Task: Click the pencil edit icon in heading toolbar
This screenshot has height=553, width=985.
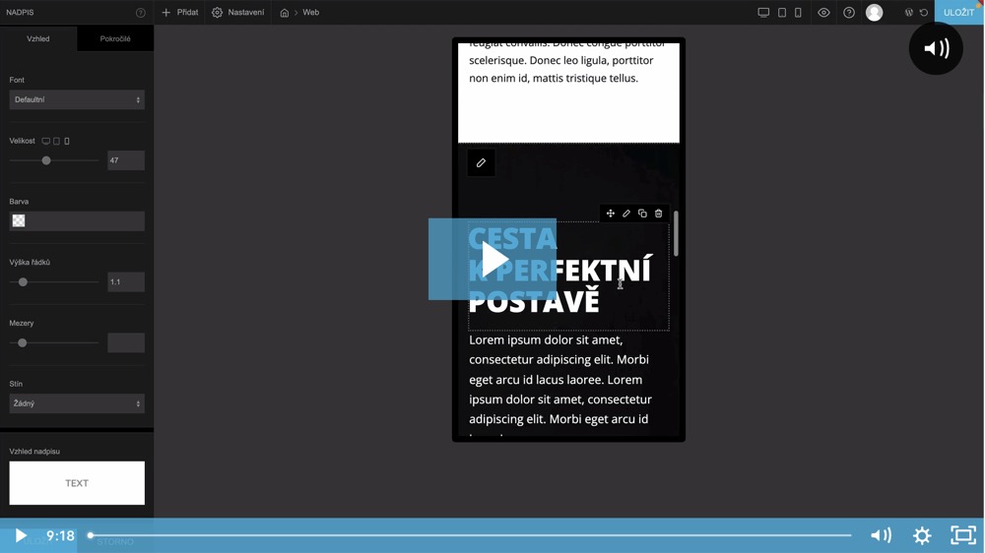Action: click(x=626, y=214)
